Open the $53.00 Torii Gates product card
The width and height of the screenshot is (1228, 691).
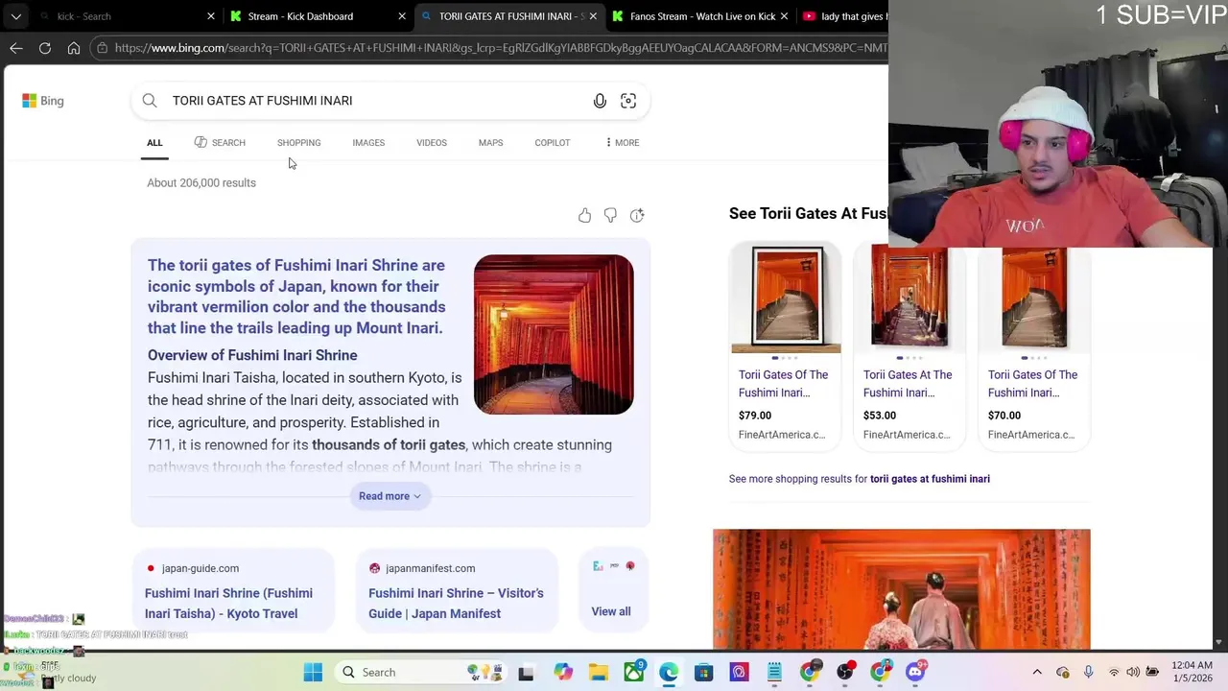909,345
